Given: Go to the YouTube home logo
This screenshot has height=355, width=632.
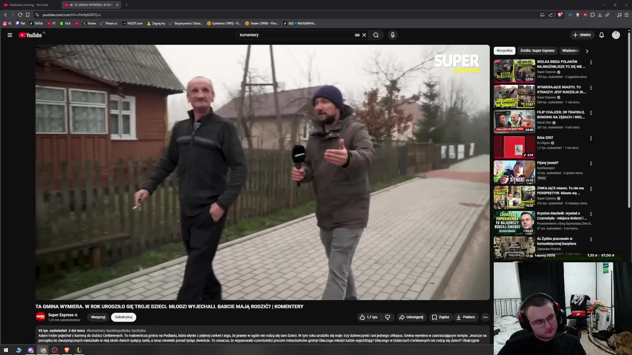Looking at the screenshot, I should coord(31,35).
